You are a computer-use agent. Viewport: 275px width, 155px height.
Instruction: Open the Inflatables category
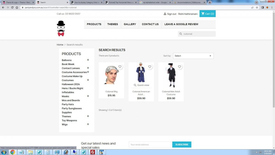click(x=68, y=92)
